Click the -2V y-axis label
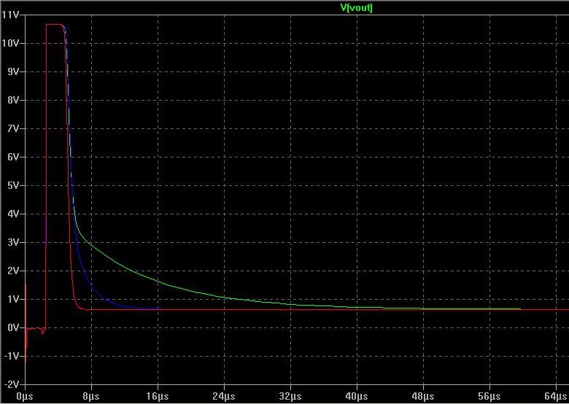The width and height of the screenshot is (569, 404). tap(11, 384)
